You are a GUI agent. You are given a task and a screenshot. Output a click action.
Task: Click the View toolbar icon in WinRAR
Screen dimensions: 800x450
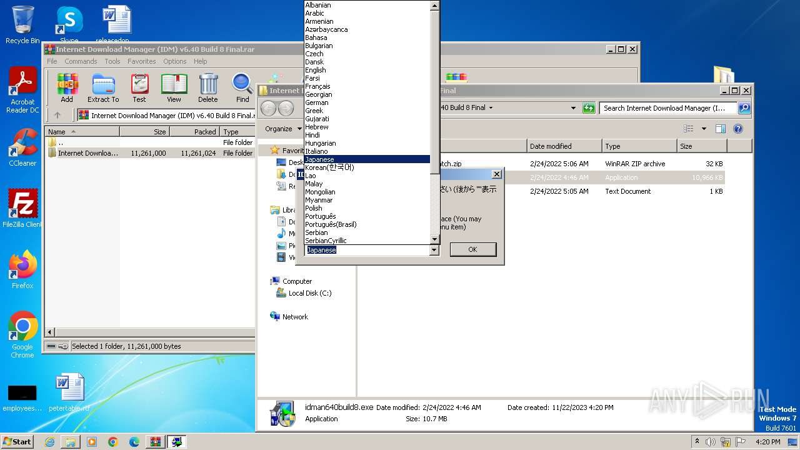pyautogui.click(x=174, y=88)
